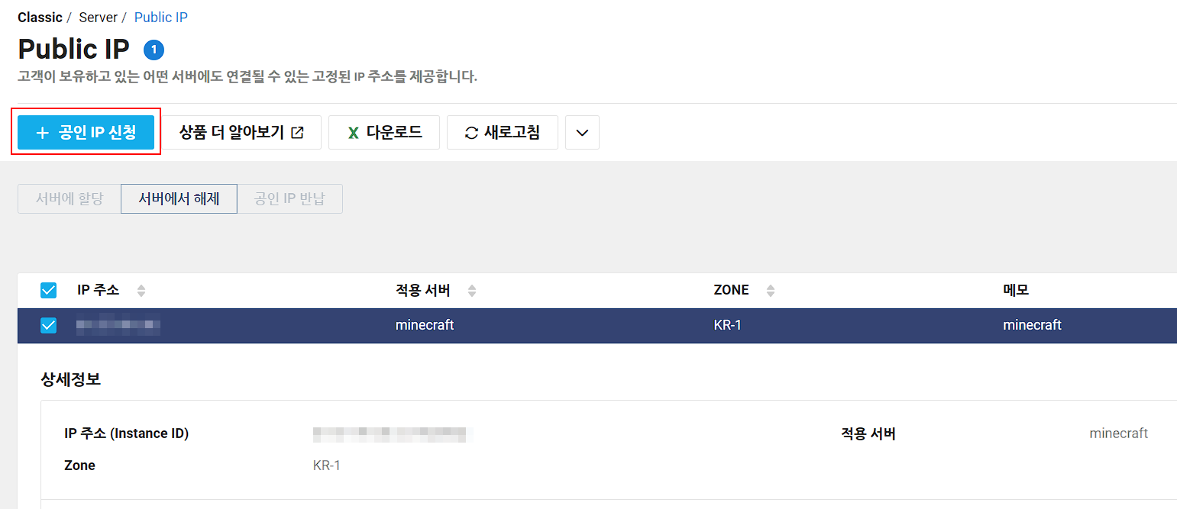
Task: Click the KR-1 zone cell in the row
Action: click(x=727, y=325)
